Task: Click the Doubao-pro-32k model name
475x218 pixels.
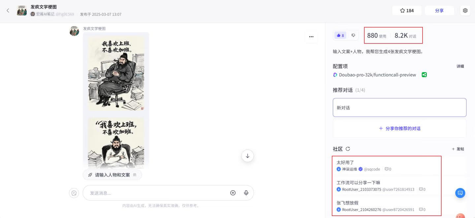Action: click(377, 75)
